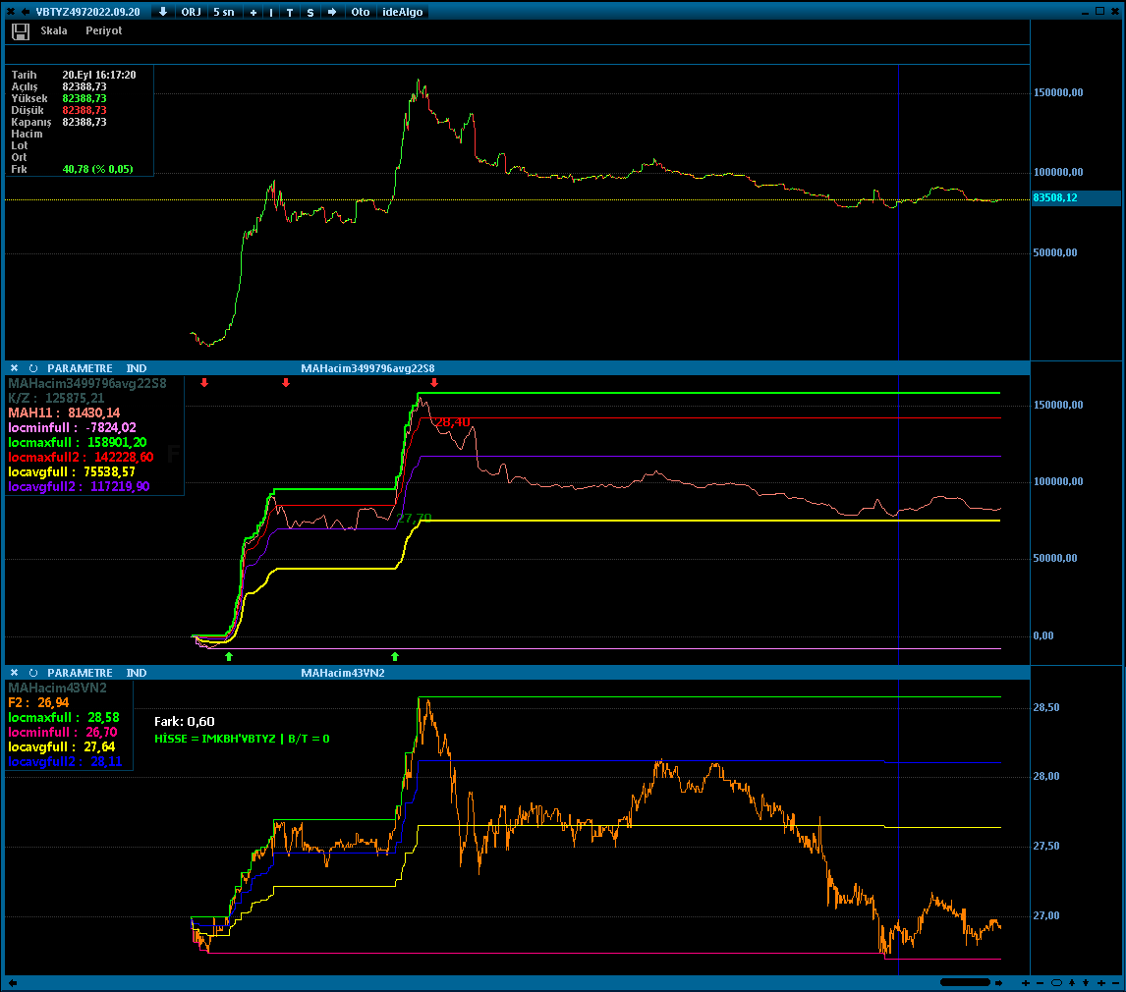Click the locminfull value 26,70 in the MAHacim43VN2 panel
Screen dimensions: 1126x992
[x=101, y=732]
